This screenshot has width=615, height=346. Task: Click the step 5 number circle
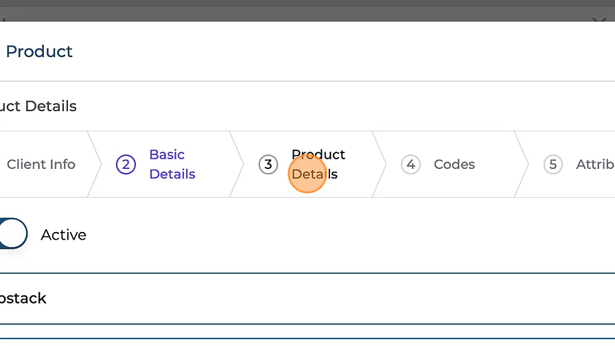(553, 165)
